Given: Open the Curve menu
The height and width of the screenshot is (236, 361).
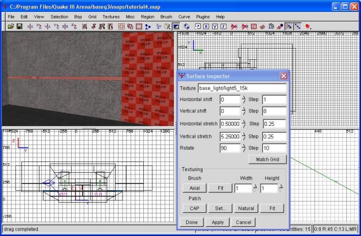Looking at the screenshot, I should tap(184, 17).
